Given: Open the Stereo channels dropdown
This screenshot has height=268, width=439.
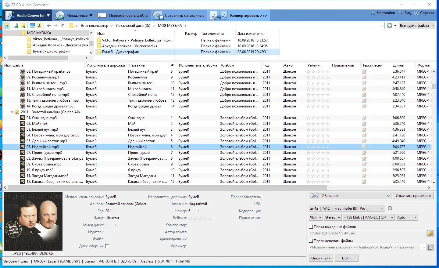Looking at the screenshot, I should (333, 217).
